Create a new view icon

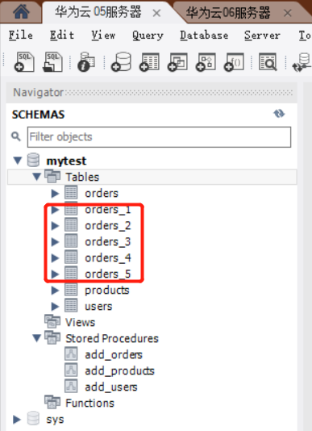pyautogui.click(x=177, y=62)
